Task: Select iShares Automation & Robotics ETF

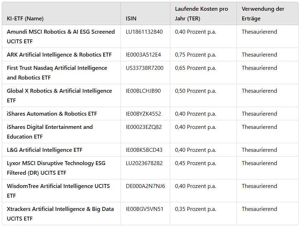Action: click(x=52, y=114)
